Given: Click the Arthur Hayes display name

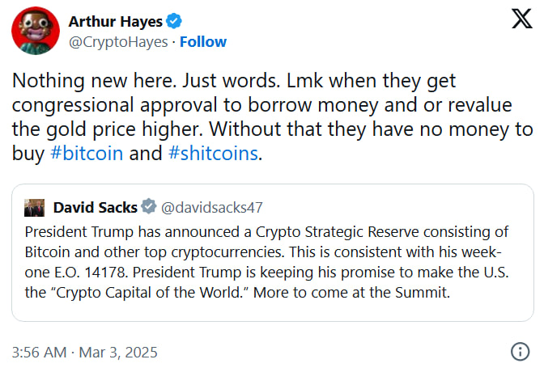Looking at the screenshot, I should click(115, 22).
